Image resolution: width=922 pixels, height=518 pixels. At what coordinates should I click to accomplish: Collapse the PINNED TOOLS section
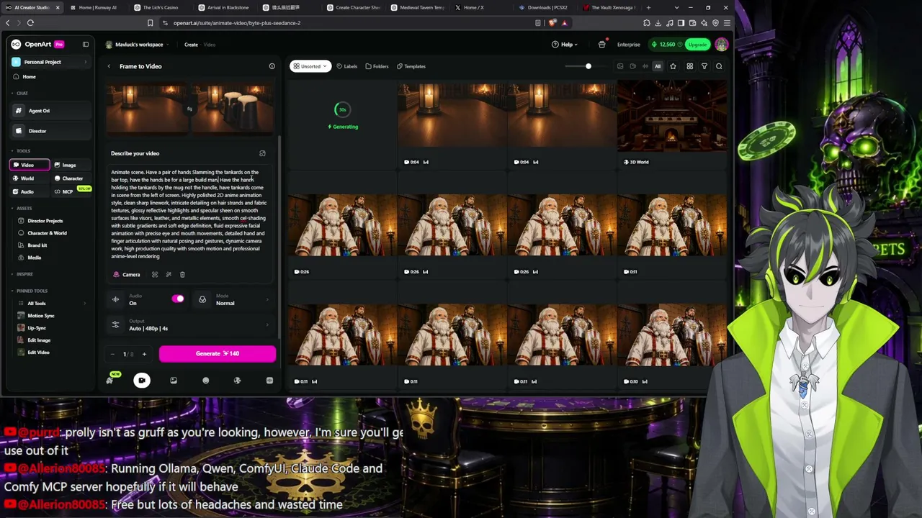click(x=30, y=291)
